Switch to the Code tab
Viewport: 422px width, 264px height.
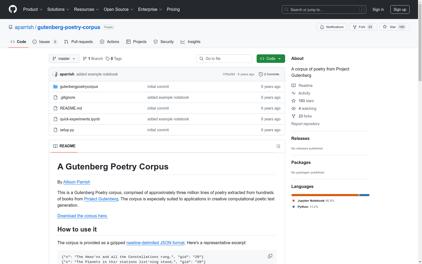pos(18,42)
